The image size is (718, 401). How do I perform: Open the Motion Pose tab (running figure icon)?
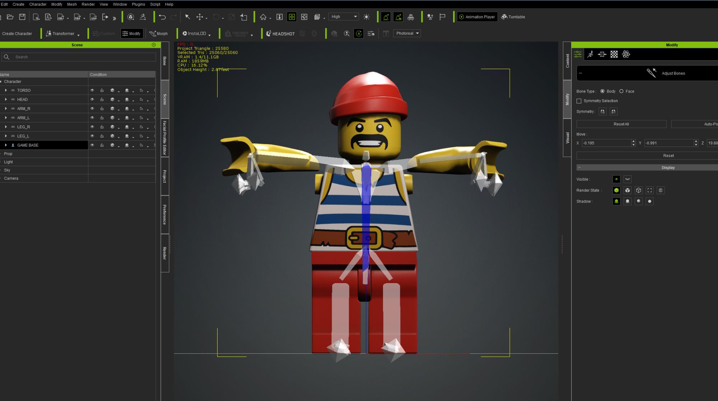click(590, 54)
